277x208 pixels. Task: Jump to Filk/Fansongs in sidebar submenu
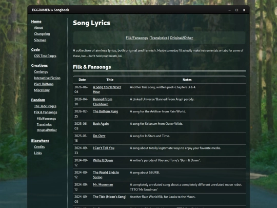46,119
